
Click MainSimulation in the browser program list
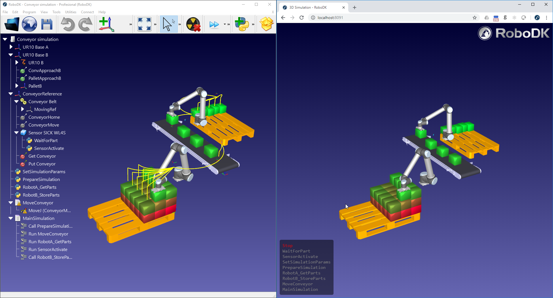click(300, 289)
